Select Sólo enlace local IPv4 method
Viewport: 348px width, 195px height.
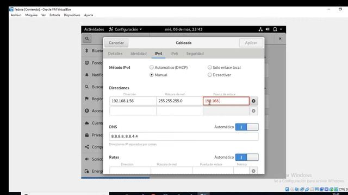tap(209, 67)
